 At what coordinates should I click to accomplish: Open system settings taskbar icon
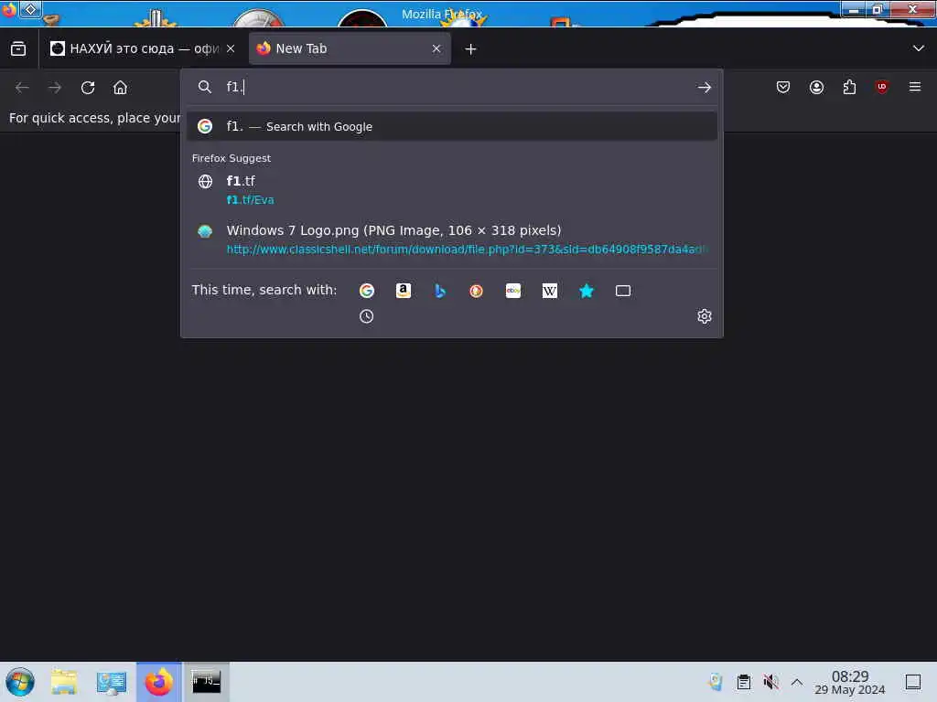coord(111,682)
